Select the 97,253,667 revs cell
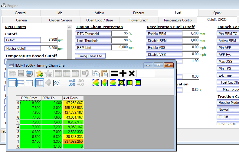The height and width of the screenshot is (153, 239). pos(73,103)
